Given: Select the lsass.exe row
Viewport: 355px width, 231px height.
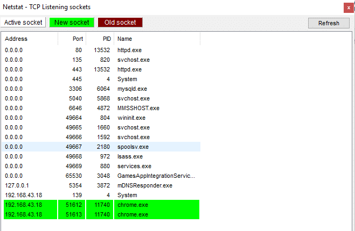Looking at the screenshot, I should [x=130, y=156].
